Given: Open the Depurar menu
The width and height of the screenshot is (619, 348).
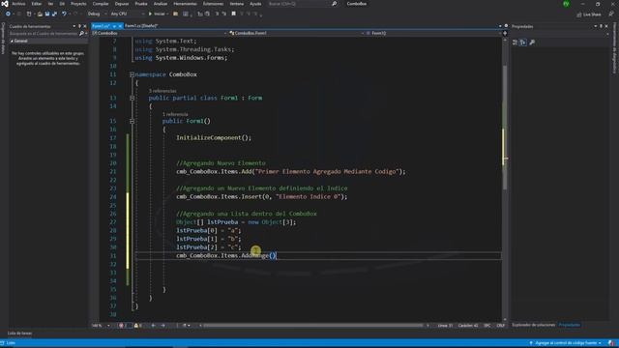Looking at the screenshot, I should pyautogui.click(x=122, y=4).
